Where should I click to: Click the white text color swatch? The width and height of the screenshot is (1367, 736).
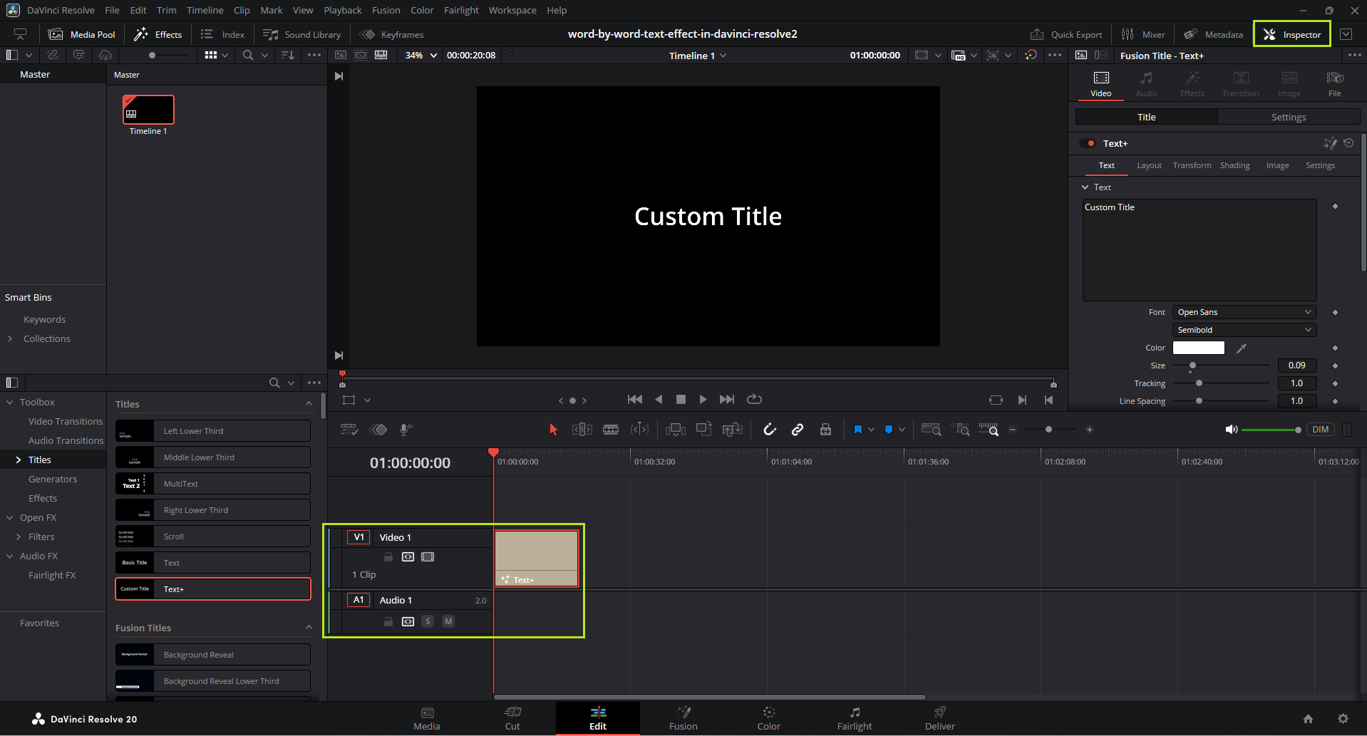pos(1198,348)
